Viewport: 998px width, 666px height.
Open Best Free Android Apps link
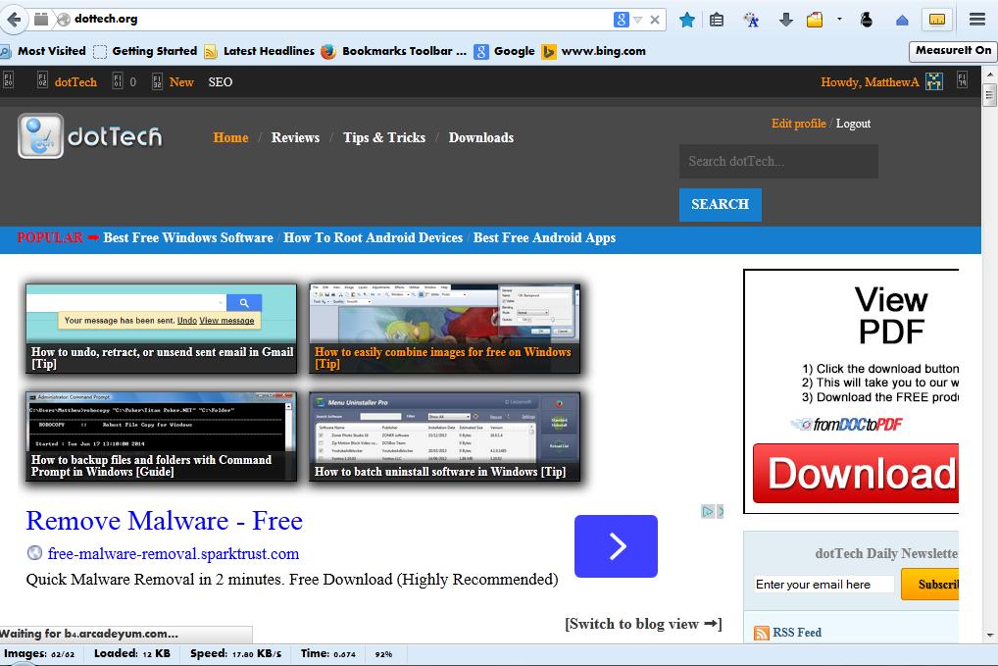[544, 237]
